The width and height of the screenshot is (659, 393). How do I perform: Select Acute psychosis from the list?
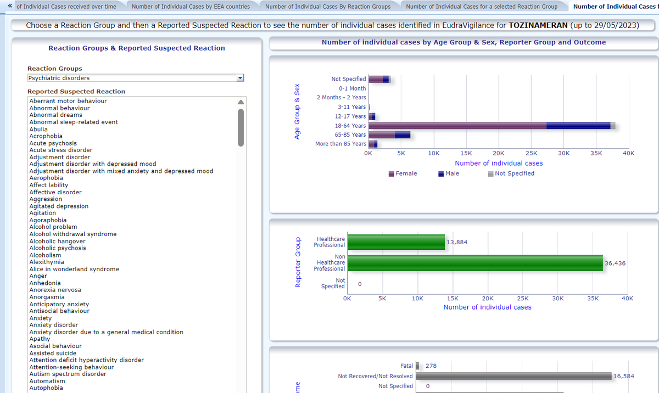(53, 143)
